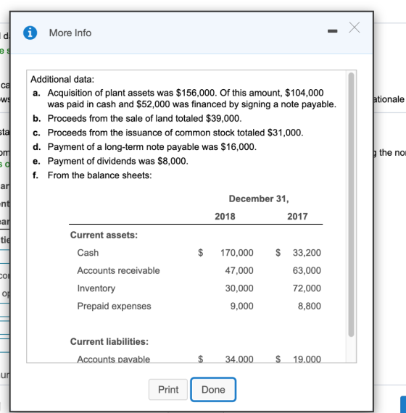The height and width of the screenshot is (413, 406).
Task: Click the 'Additional data:' heading
Action: 62,79
